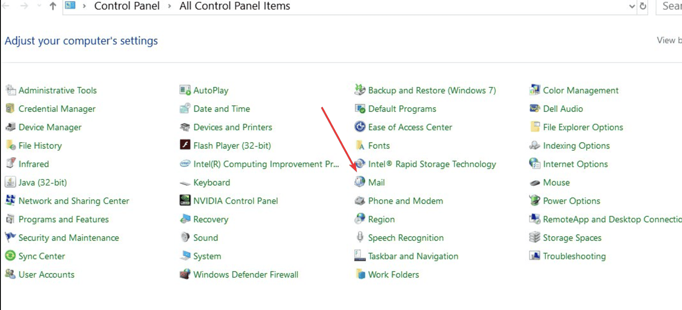This screenshot has height=310, width=682.
Task: Open Device Manager
Action: point(50,127)
